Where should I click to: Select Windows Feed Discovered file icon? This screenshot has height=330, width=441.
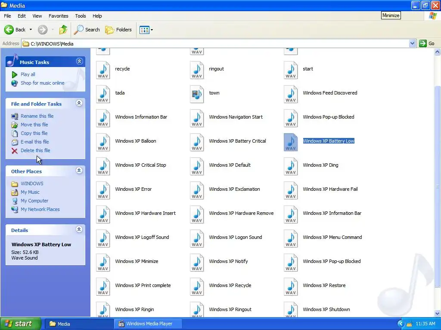pyautogui.click(x=291, y=94)
